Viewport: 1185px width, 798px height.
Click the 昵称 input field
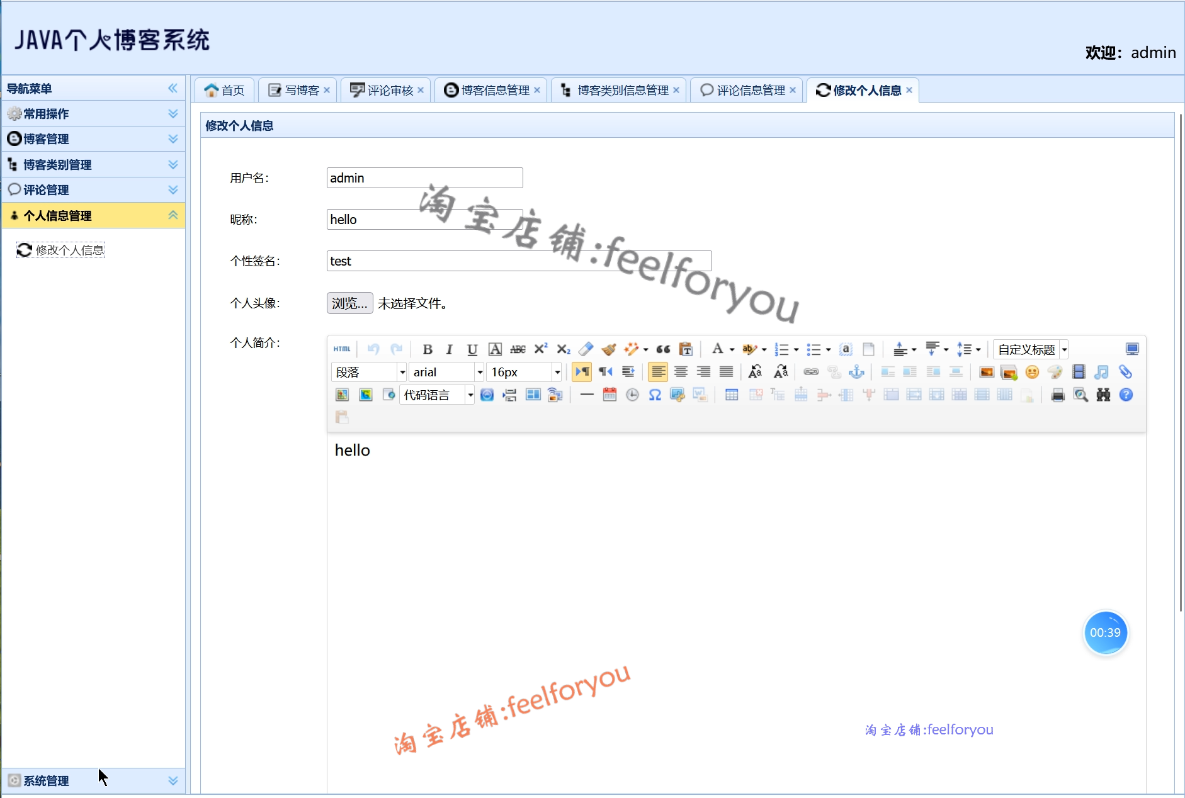point(425,220)
